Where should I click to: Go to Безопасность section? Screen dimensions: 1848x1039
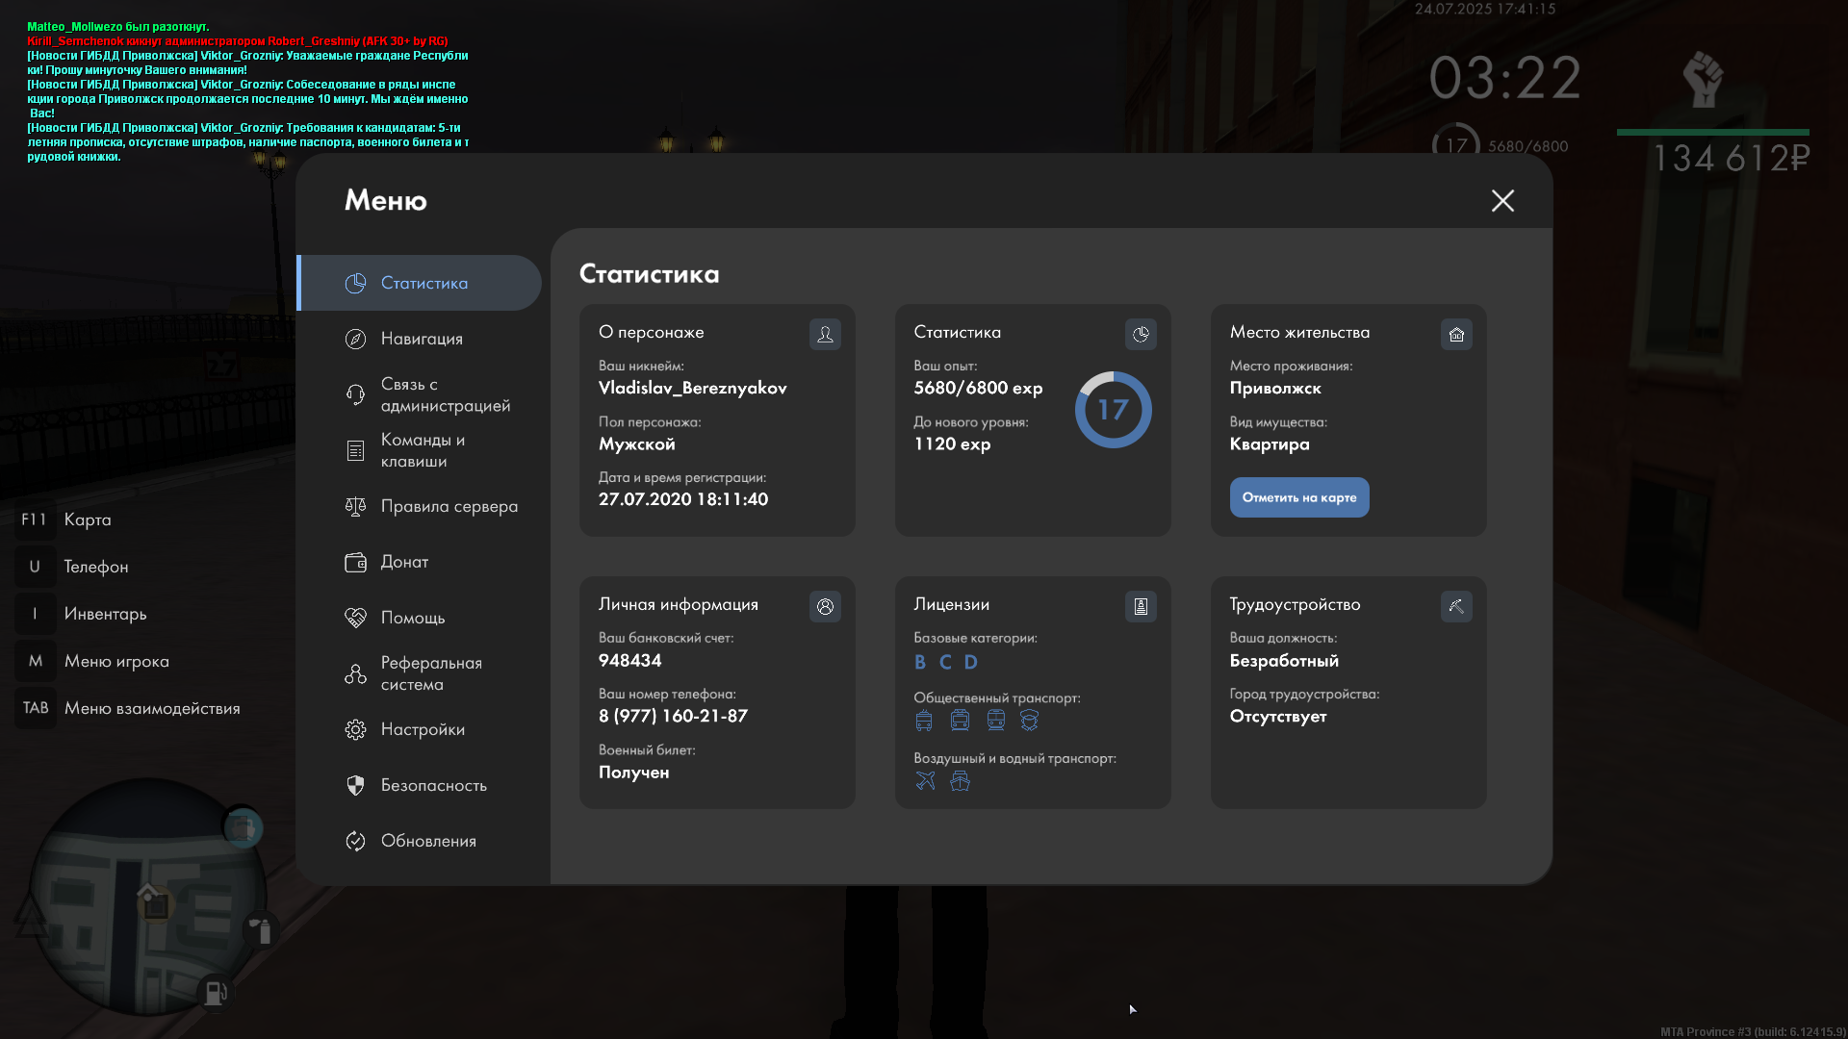(433, 785)
